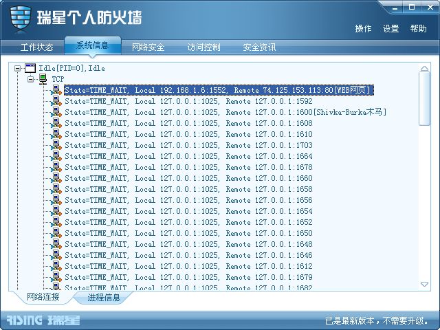Image resolution: width=440 pixels, height=330 pixels.
Task: Select row with Remote 127.0.0.1:1650
Action: (188, 233)
